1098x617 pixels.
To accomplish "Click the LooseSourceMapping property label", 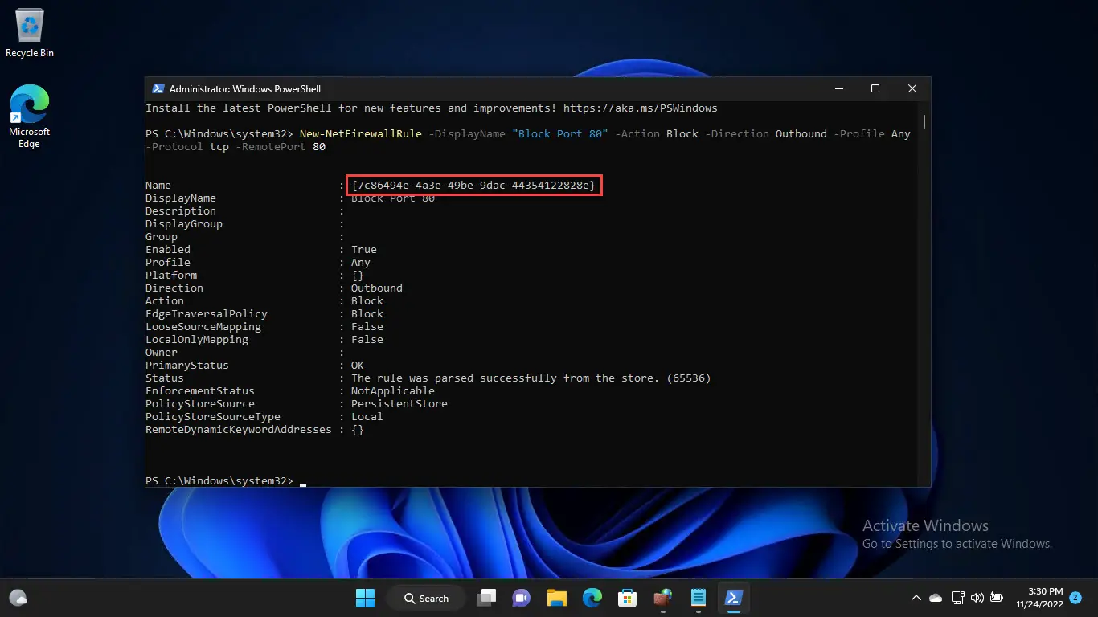I will tap(203, 326).
